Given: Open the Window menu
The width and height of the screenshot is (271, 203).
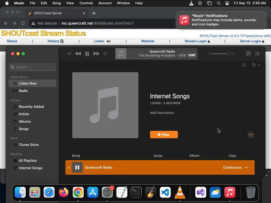Looking at the screenshot, I should pyautogui.click(x=123, y=3).
